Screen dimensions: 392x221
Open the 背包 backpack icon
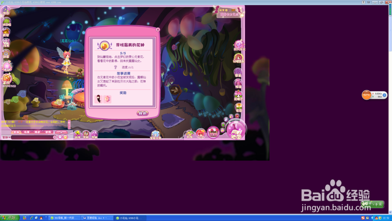(x=6, y=33)
